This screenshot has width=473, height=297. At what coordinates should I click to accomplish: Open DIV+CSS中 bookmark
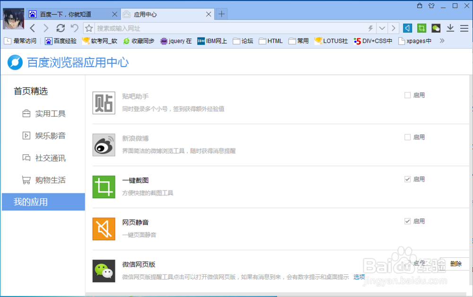point(373,41)
